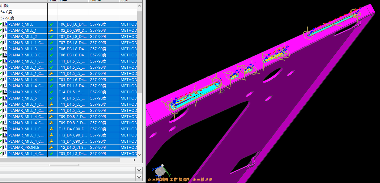Image resolution: width=380 pixels, height=183 pixels.
Task: Click the operation icon beside PLANAR_MILL_5
Action: pyautogui.click(x=5, y=98)
